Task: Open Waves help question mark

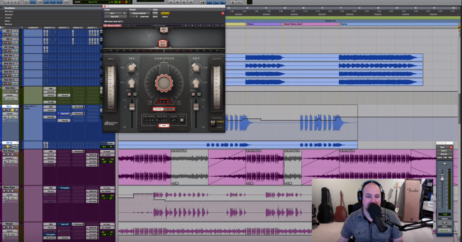Action: click(x=223, y=26)
